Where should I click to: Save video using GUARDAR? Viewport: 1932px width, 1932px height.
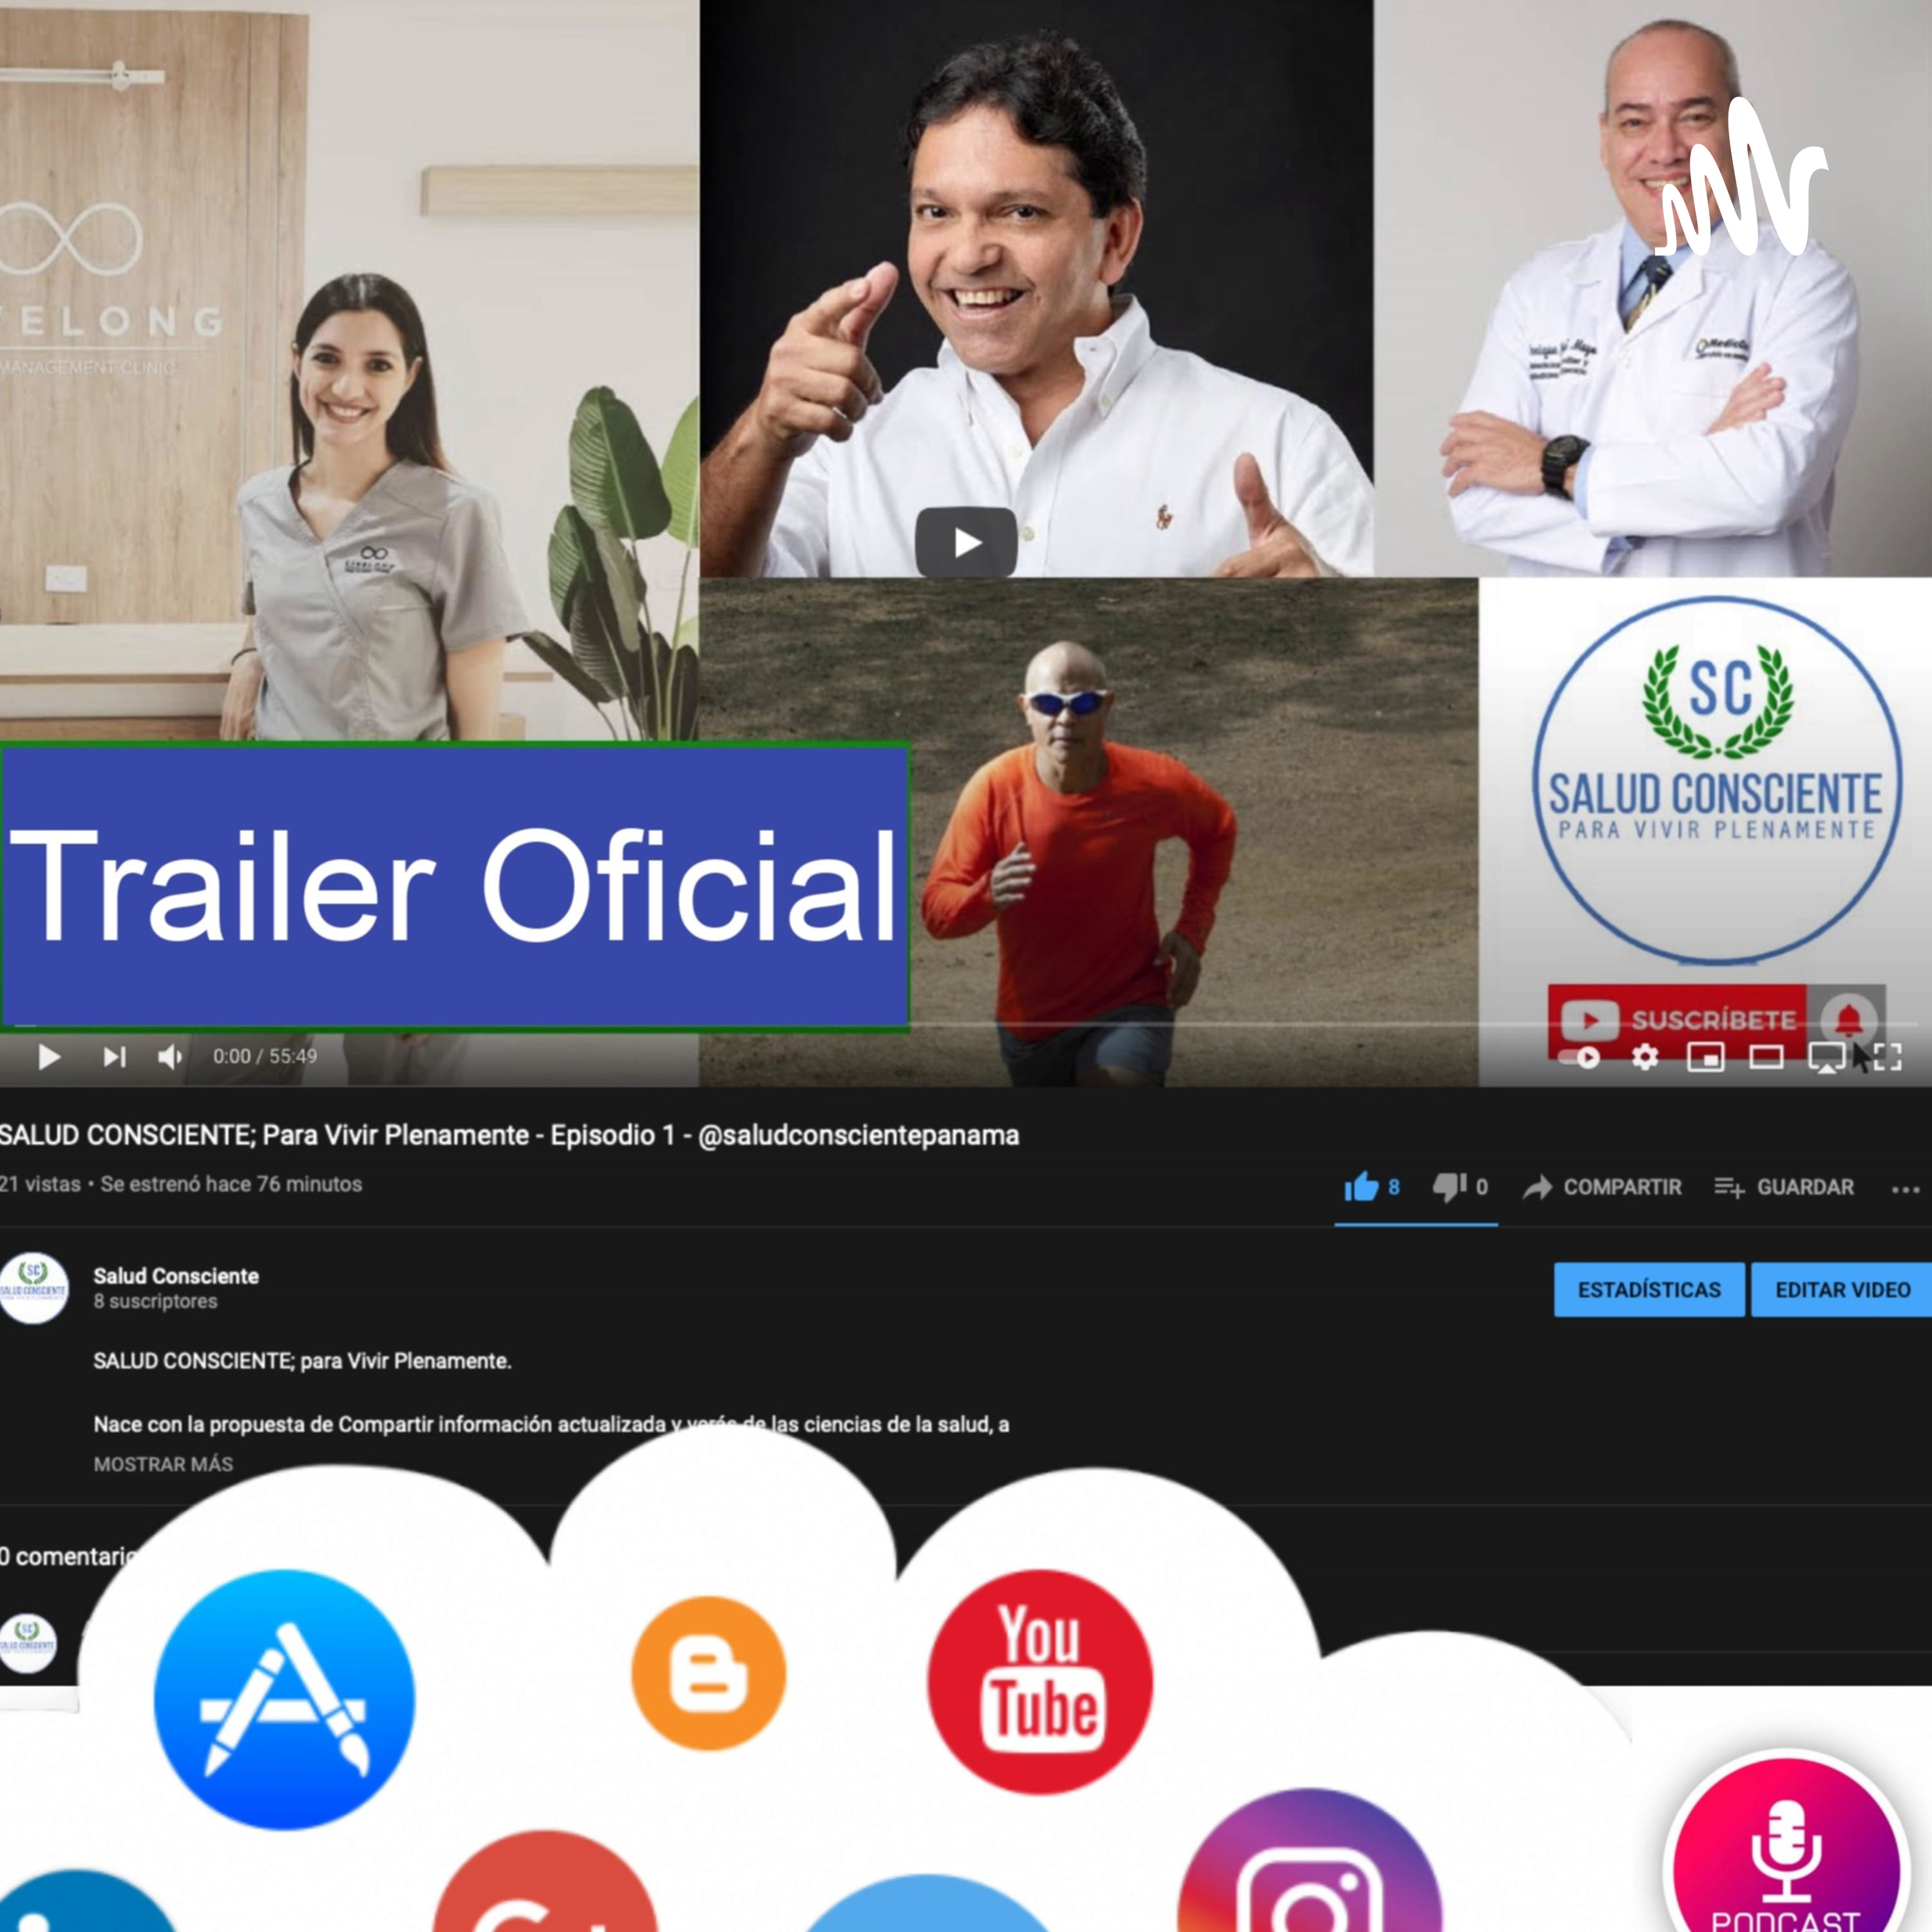coord(1784,1187)
